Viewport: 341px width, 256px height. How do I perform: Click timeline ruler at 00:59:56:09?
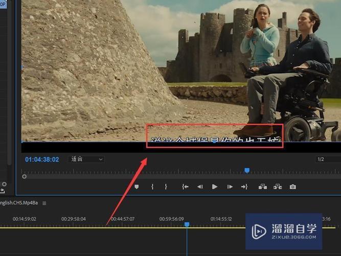[172, 219]
